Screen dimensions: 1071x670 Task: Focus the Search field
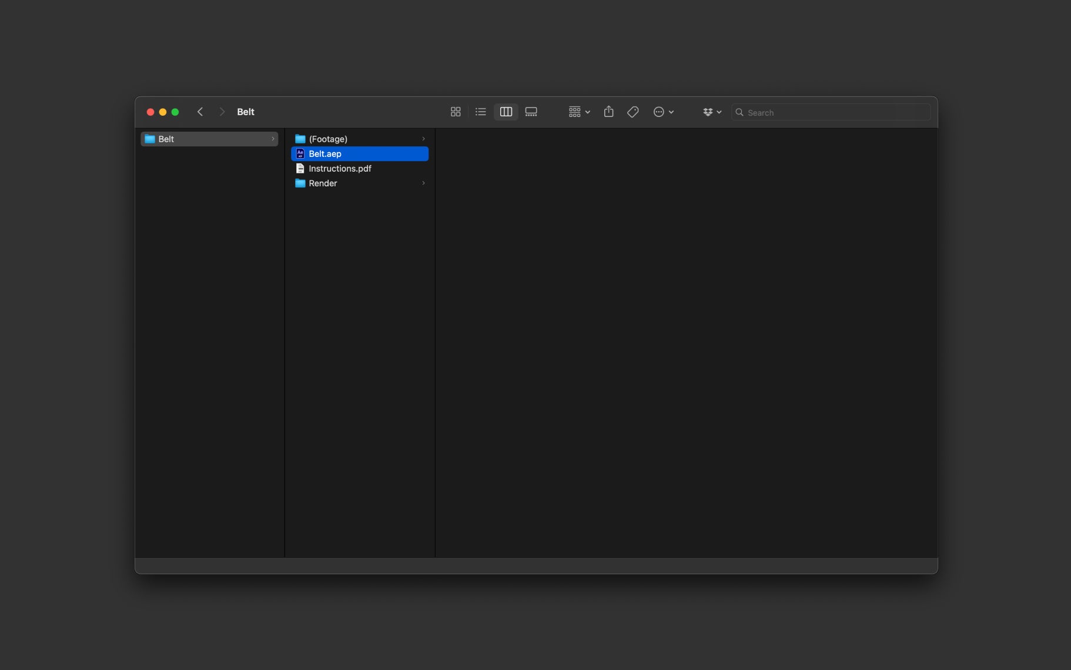(x=831, y=112)
